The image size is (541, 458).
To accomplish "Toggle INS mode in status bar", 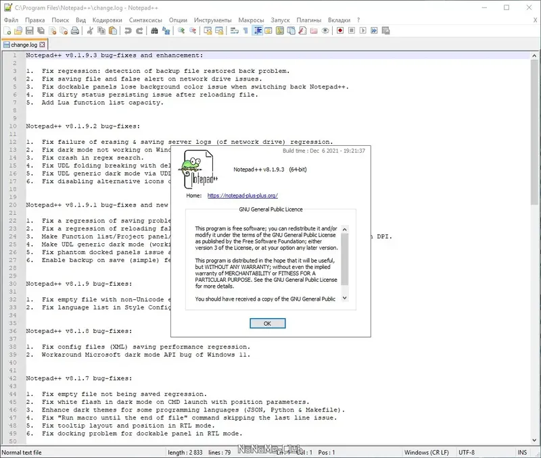I will 522,452.
